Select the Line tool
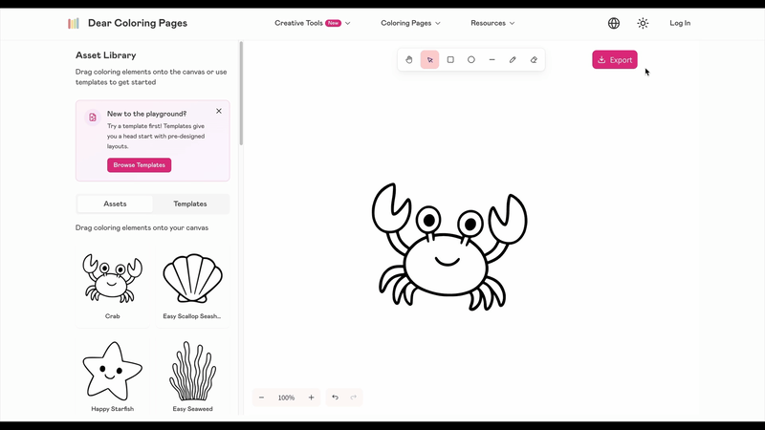765x430 pixels. click(x=492, y=59)
